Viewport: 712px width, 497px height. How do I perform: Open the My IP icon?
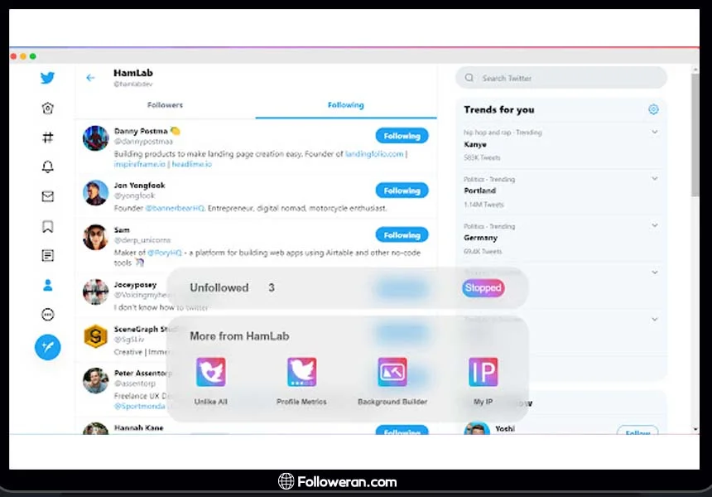pyautogui.click(x=483, y=372)
